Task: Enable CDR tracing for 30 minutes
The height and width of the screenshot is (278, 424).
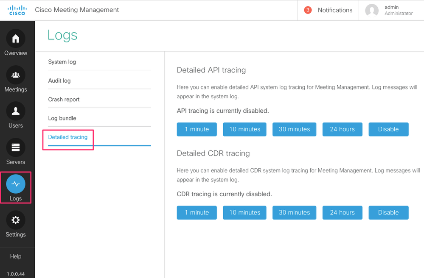Action: coord(295,213)
